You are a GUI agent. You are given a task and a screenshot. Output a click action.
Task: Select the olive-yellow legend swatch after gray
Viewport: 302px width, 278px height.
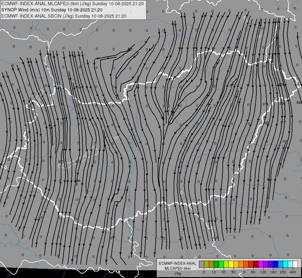coord(207,264)
